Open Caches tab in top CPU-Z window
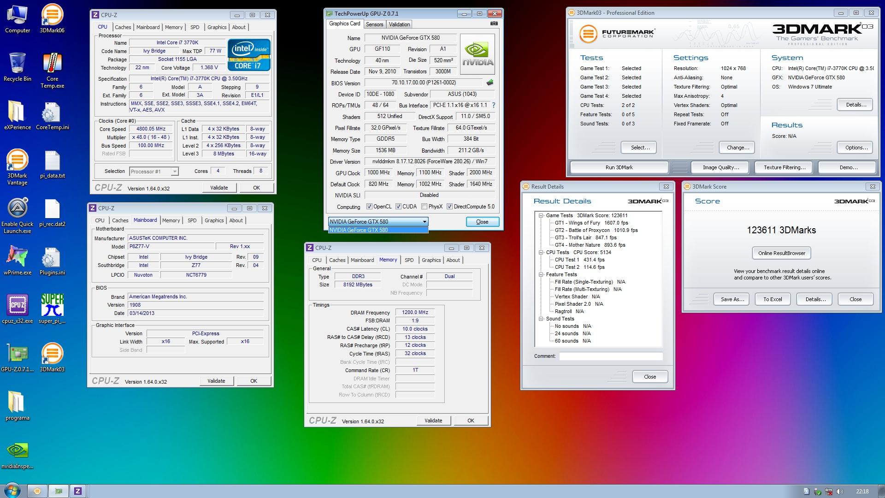885x498 pixels. [123, 27]
